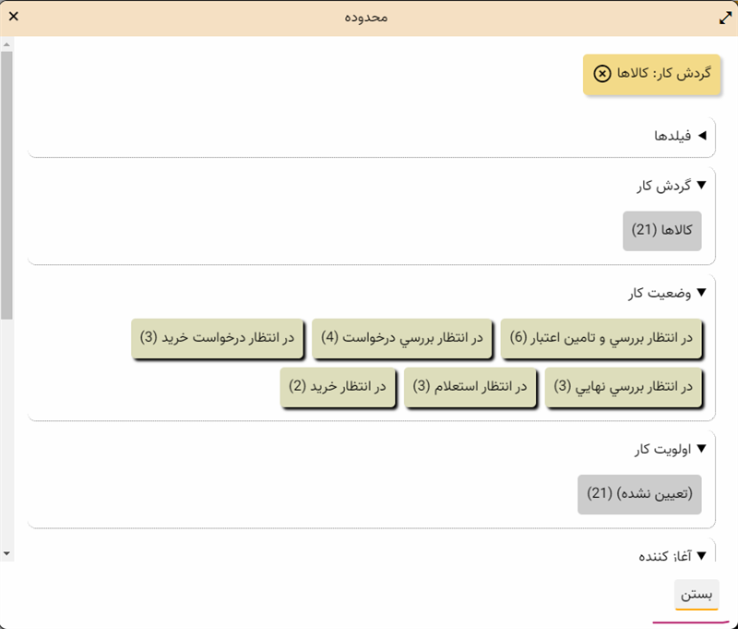Collapse the وضعیت کار section

[701, 293]
